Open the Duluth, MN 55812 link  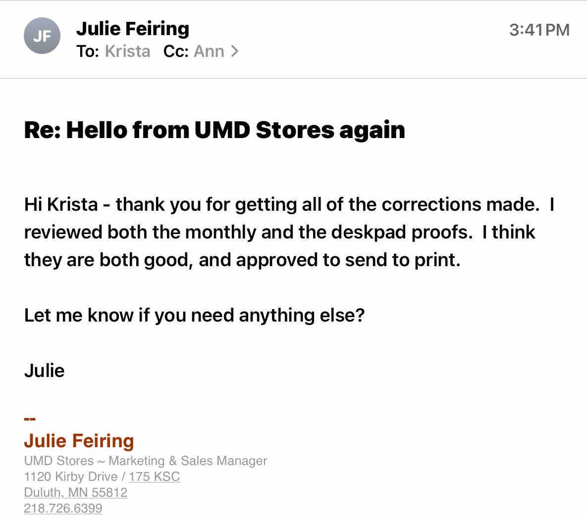76,492
